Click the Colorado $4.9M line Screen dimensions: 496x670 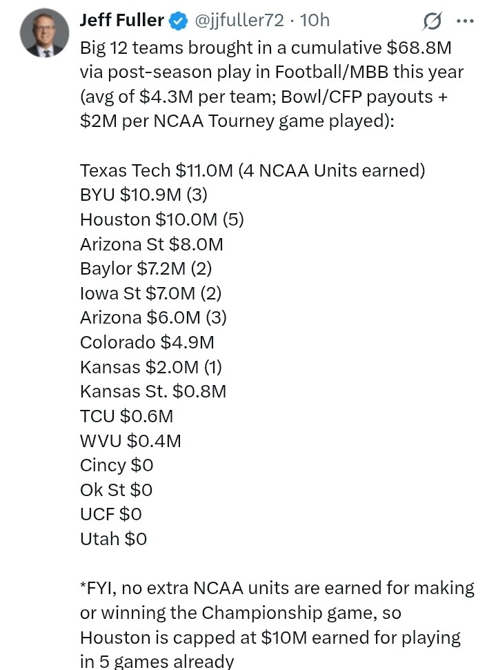pyautogui.click(x=147, y=342)
